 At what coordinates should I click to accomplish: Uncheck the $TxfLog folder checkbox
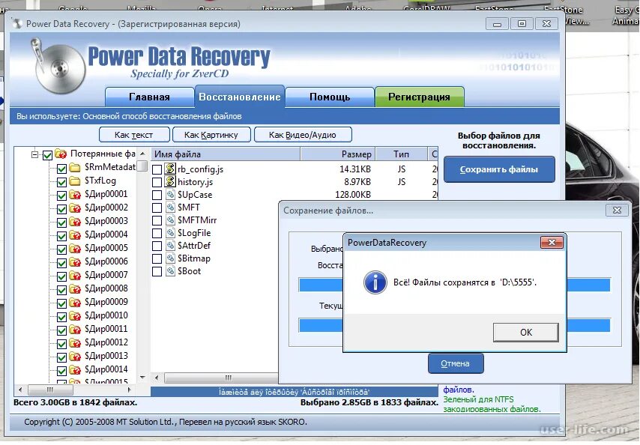[x=61, y=182]
